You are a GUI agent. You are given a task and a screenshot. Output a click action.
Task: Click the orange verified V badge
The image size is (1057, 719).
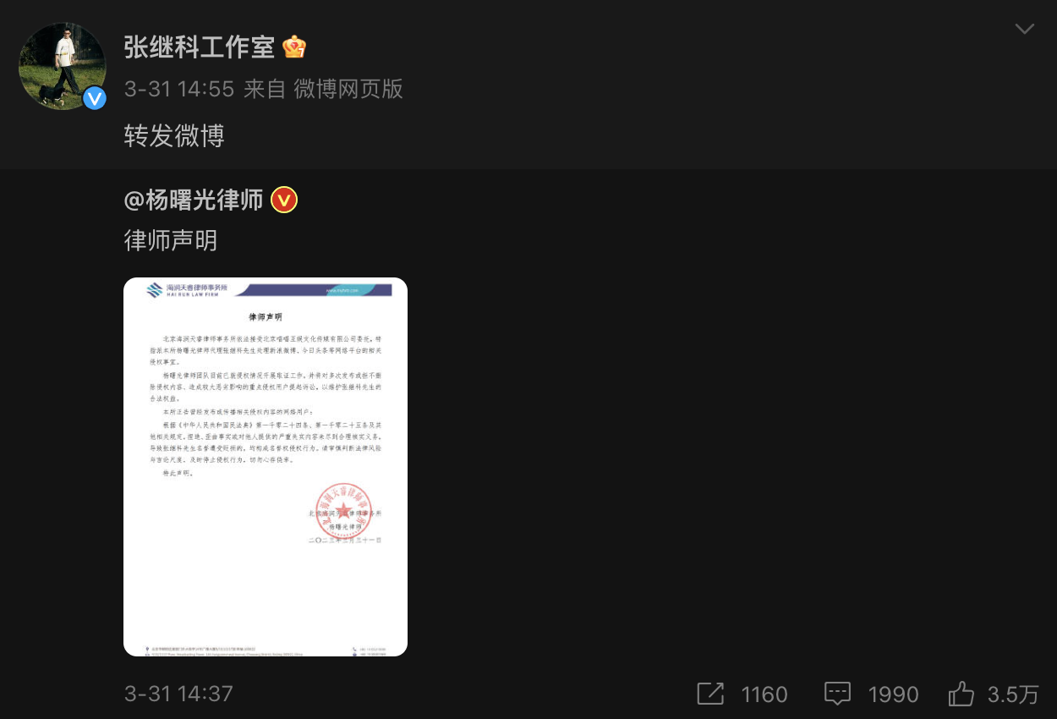pos(284,200)
